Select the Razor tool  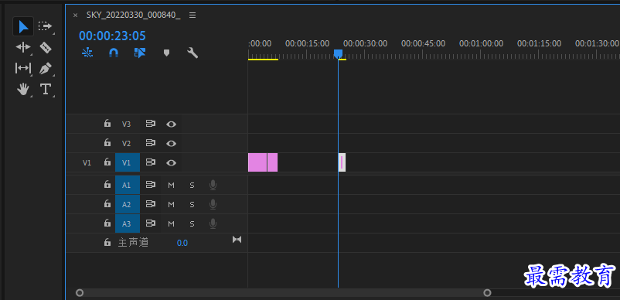click(x=46, y=48)
